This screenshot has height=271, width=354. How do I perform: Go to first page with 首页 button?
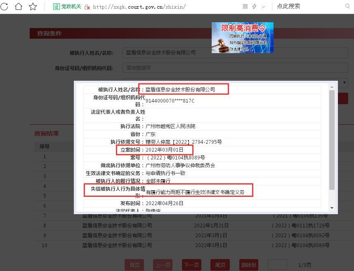coord(135,265)
